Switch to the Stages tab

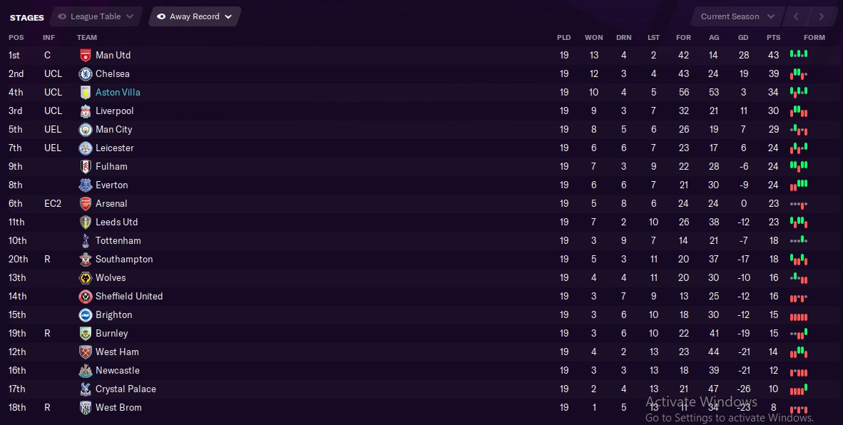(27, 17)
